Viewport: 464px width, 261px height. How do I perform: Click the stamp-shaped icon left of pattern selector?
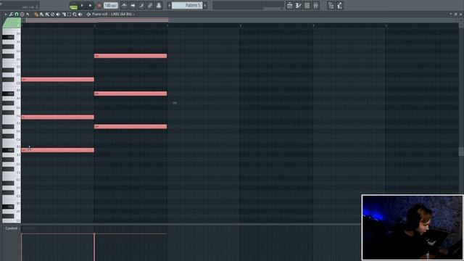(159, 5)
